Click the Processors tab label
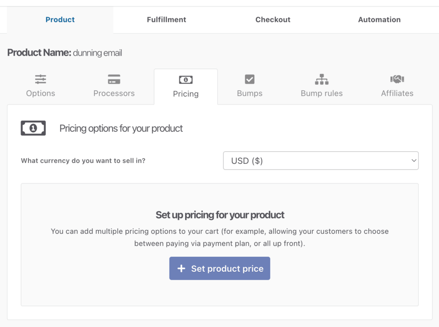Image resolution: width=439 pixels, height=327 pixels. coord(114,93)
